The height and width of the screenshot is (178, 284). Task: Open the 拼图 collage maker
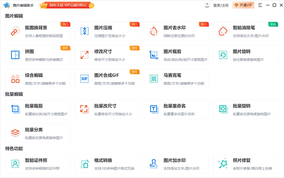38,55
